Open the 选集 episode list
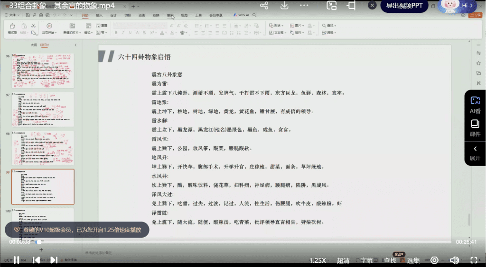 click(x=413, y=260)
